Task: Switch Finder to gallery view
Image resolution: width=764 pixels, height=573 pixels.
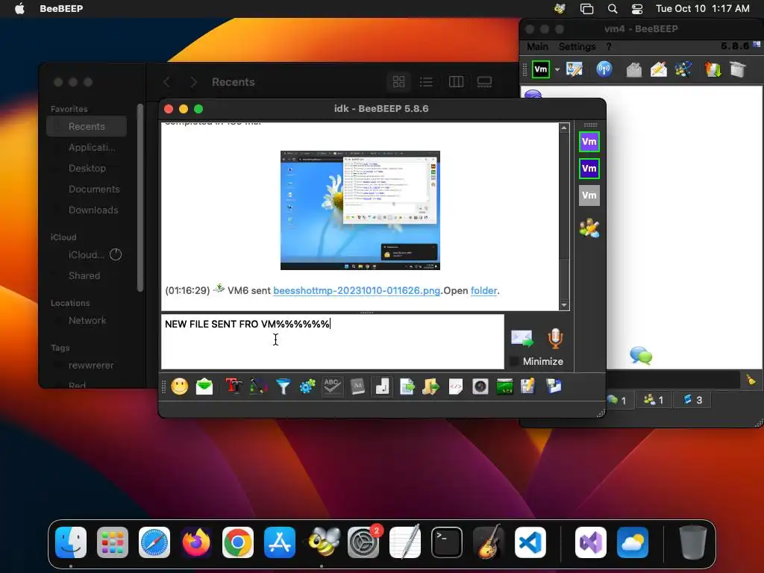Action: (x=484, y=82)
